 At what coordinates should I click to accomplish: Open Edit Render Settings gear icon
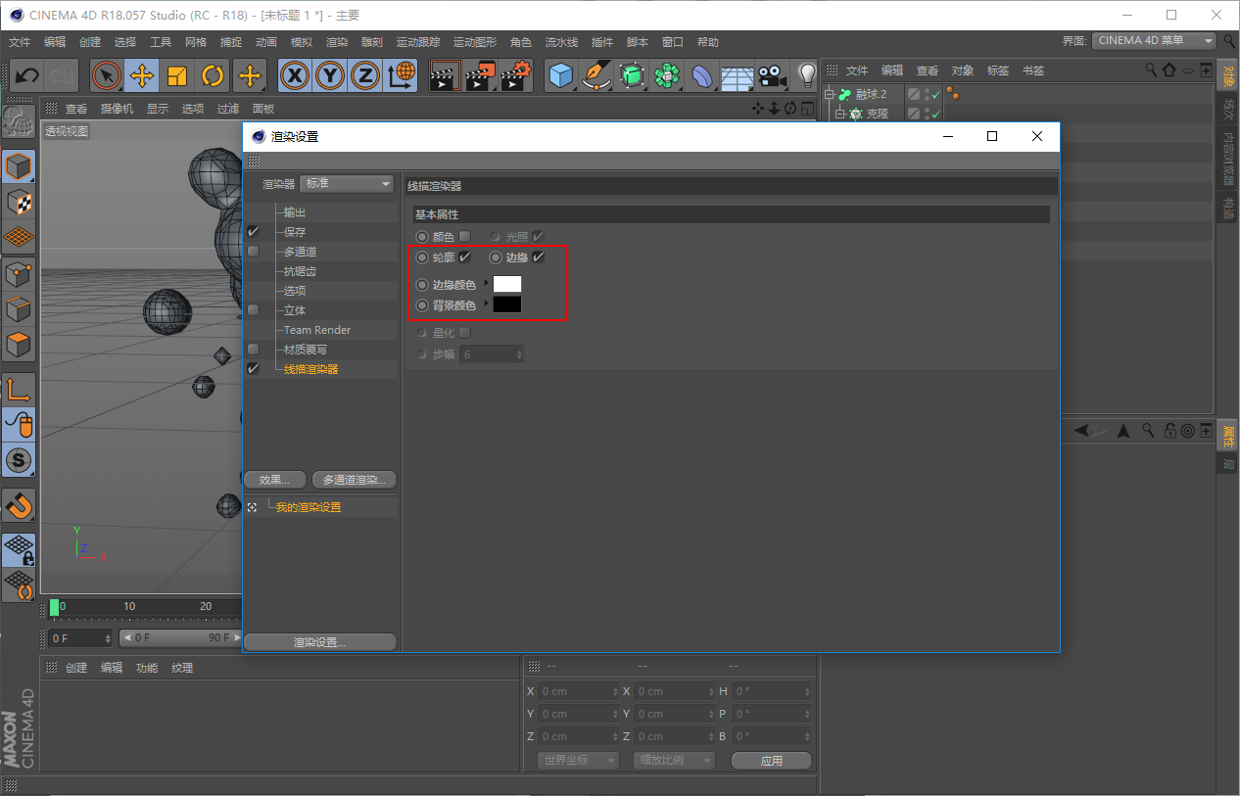coord(516,75)
